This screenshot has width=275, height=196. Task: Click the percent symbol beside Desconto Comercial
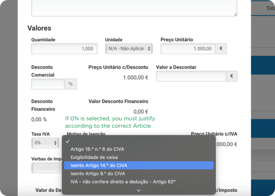pyautogui.click(x=71, y=84)
